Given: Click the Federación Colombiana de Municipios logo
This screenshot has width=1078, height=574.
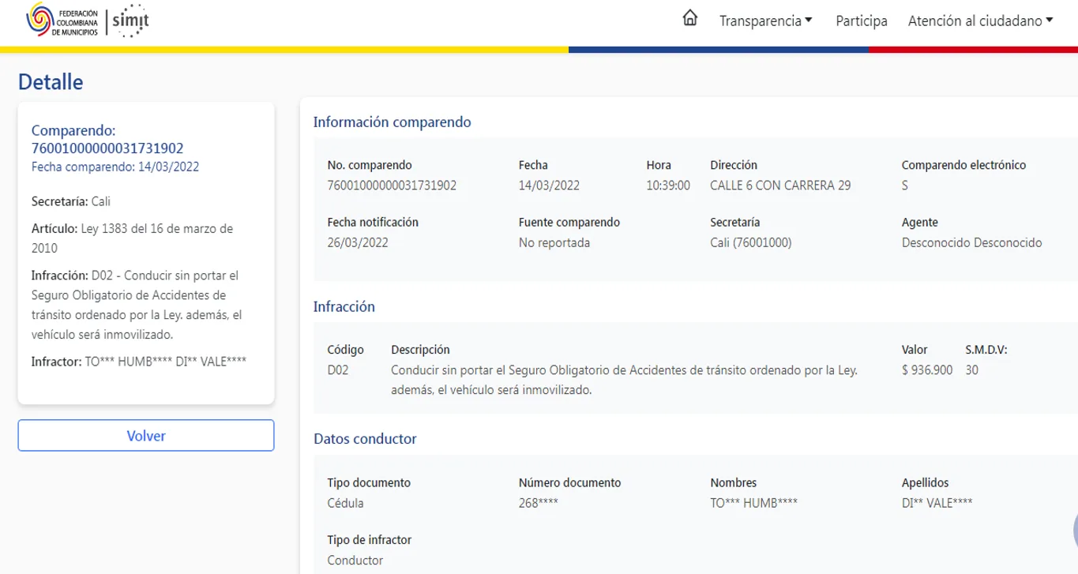Looking at the screenshot, I should [62, 21].
